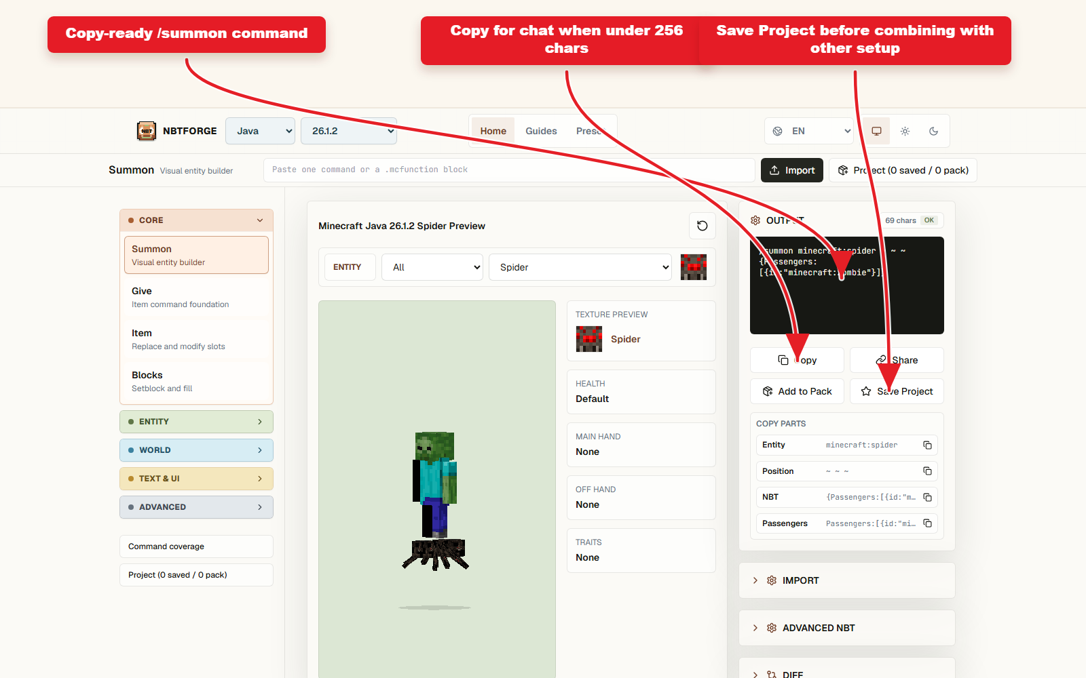Open the Spider entity dropdown

tap(580, 267)
